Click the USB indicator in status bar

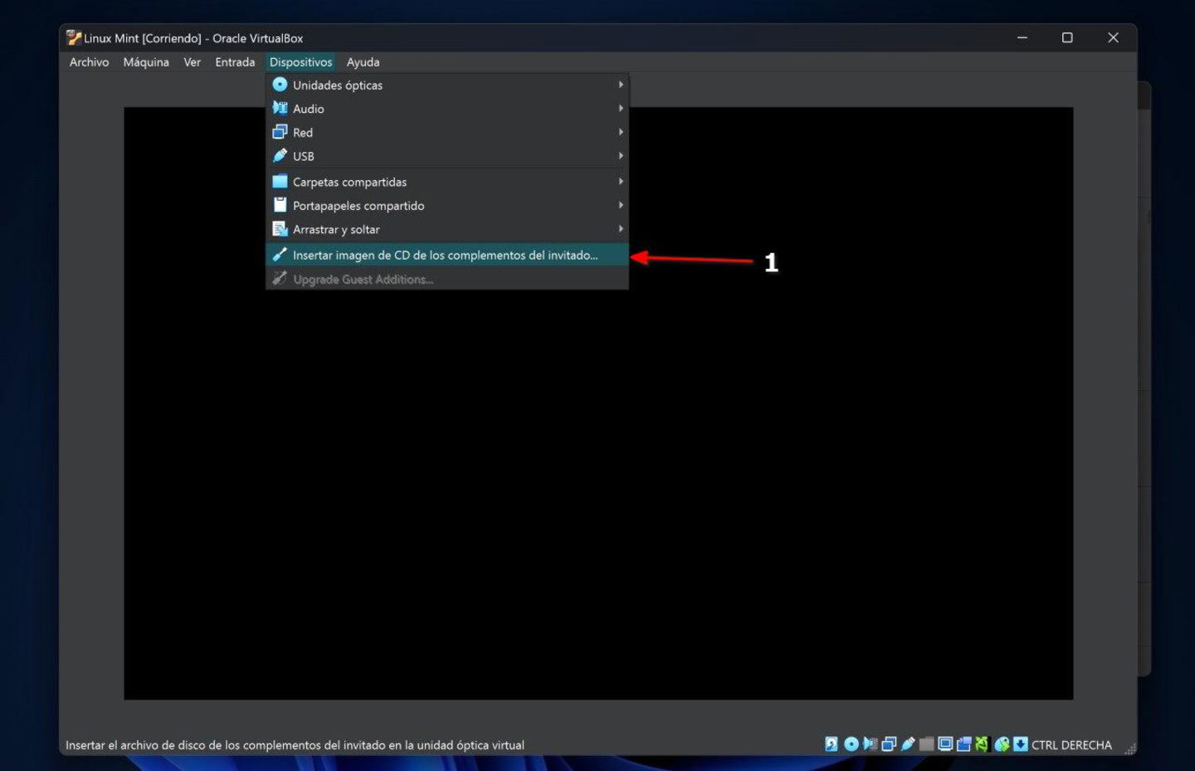pos(908,744)
